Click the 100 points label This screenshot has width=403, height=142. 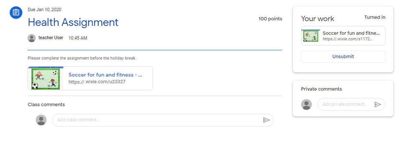[x=270, y=19]
